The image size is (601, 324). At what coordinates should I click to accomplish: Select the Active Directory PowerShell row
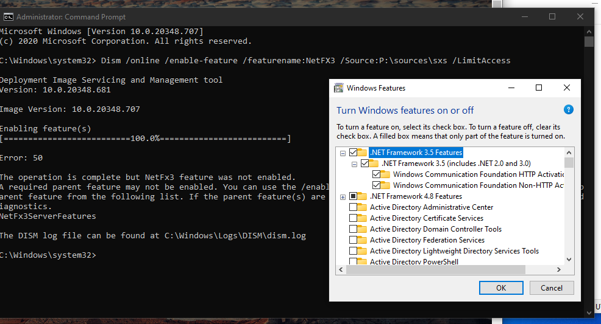(414, 262)
